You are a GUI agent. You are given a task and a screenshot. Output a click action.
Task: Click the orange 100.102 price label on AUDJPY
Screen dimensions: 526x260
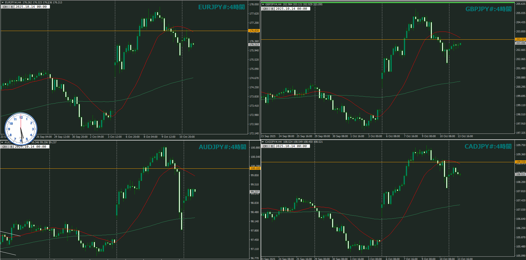pos(255,168)
